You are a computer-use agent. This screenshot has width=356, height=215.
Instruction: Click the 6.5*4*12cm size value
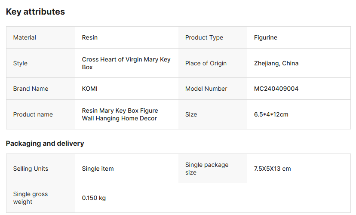(x=271, y=114)
